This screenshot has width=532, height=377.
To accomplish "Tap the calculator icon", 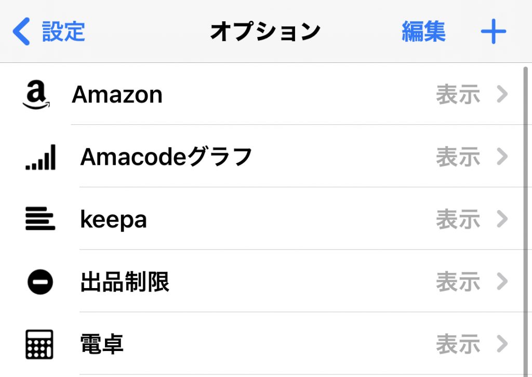I will pos(39,344).
